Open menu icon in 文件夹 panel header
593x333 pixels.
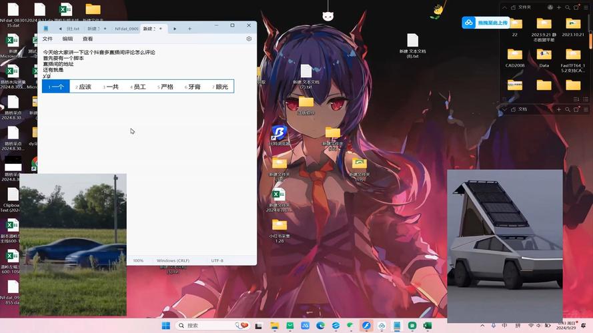(x=586, y=7)
